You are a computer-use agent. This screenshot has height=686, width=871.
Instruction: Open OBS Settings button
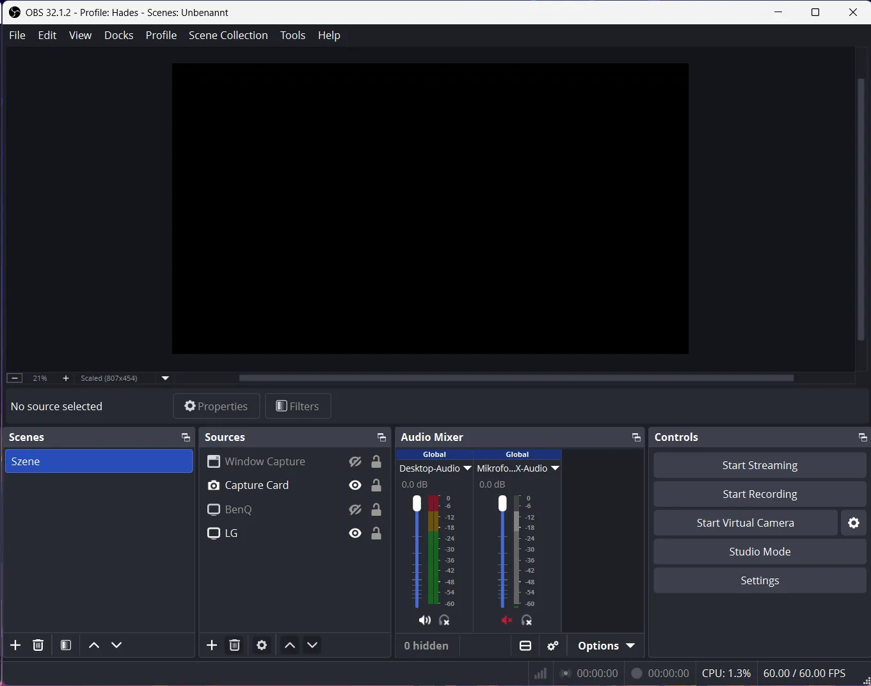760,580
